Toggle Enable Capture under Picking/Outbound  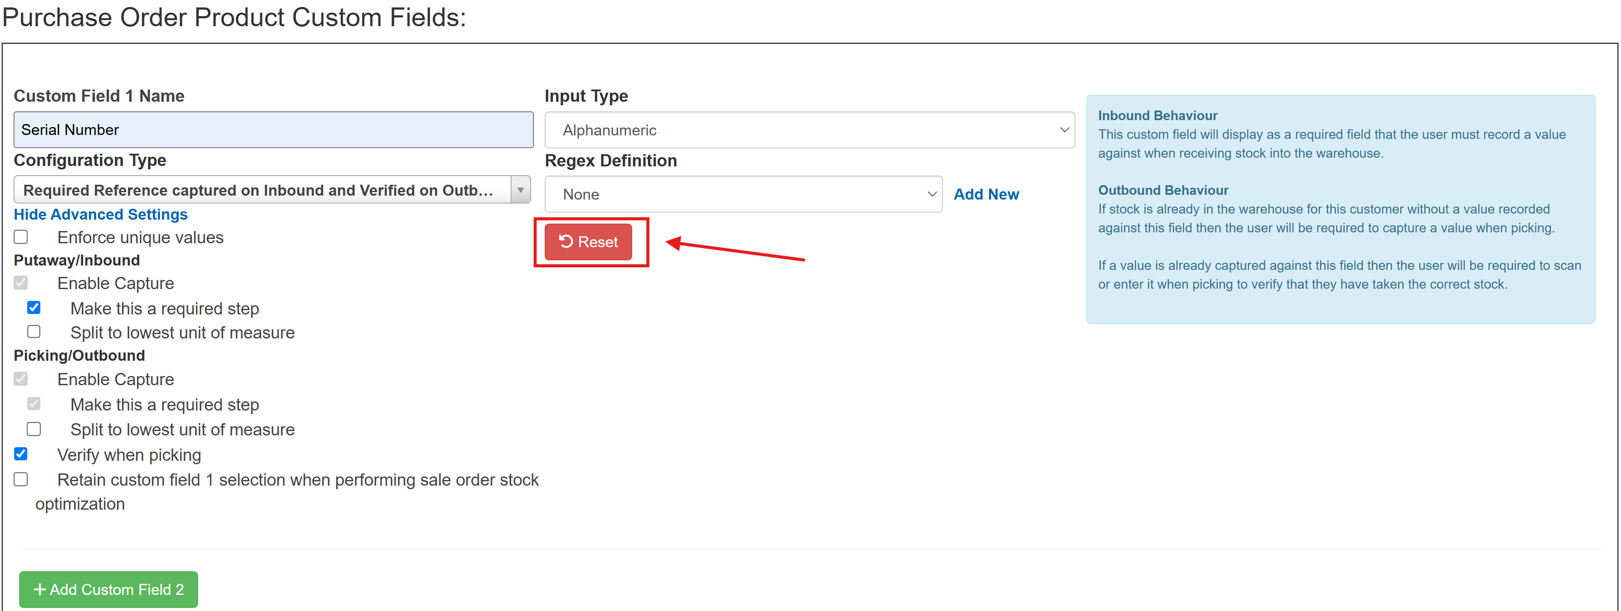21,378
